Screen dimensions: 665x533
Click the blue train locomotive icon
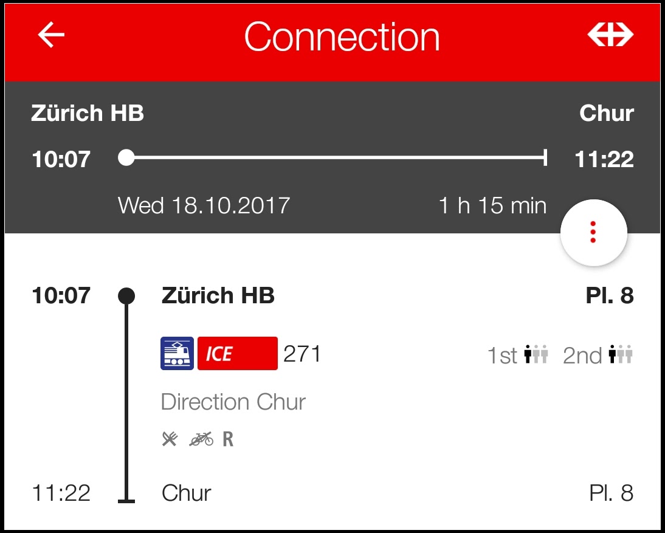pos(177,354)
